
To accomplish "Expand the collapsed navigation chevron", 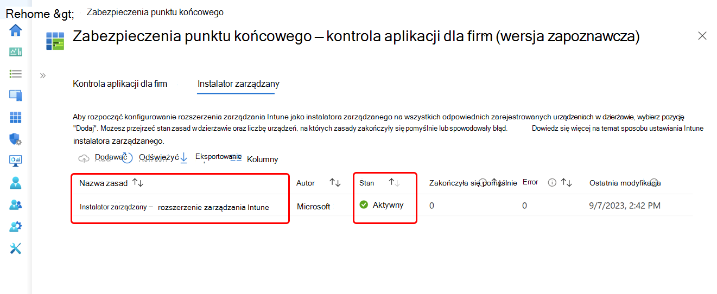I will pos(43,75).
